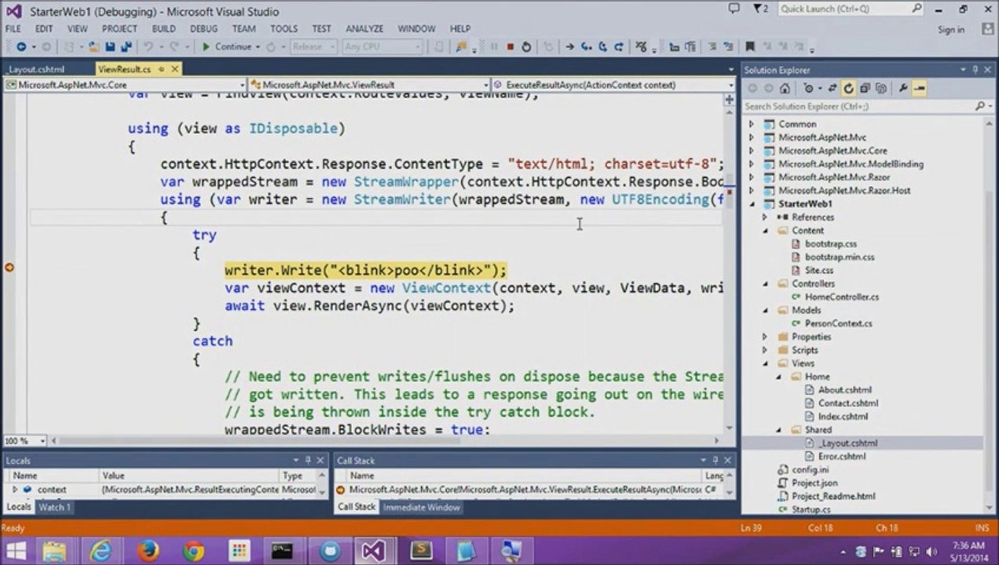
Task: Click the Navigate Backward toolbar icon
Action: pos(21,46)
